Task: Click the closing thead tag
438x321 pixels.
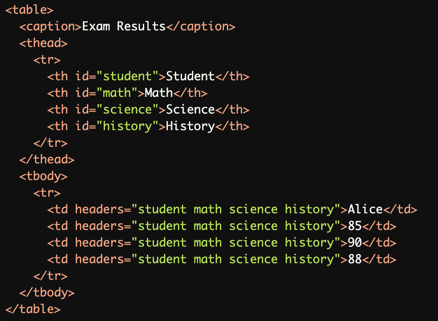Action: click(x=47, y=160)
